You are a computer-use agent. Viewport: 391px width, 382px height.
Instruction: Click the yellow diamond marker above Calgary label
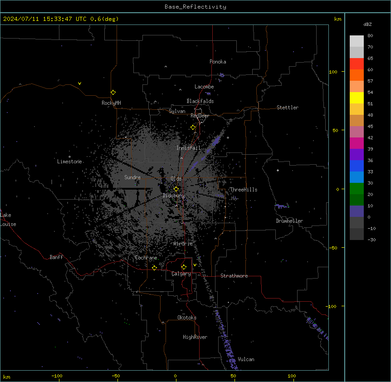click(x=184, y=267)
